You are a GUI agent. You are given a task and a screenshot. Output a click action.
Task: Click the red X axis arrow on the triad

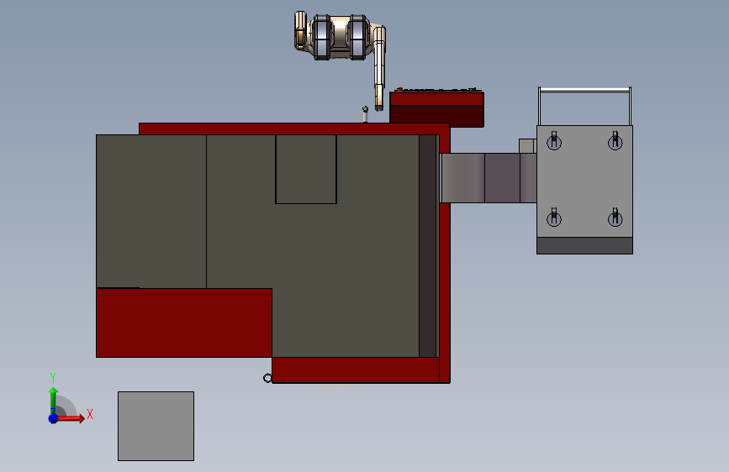71,418
